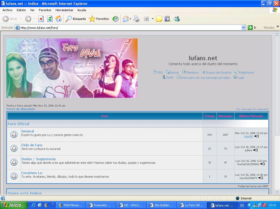Edit with Word toolbar icon
Image resolution: width=280 pixels, height=209 pixels.
coord(146,19)
